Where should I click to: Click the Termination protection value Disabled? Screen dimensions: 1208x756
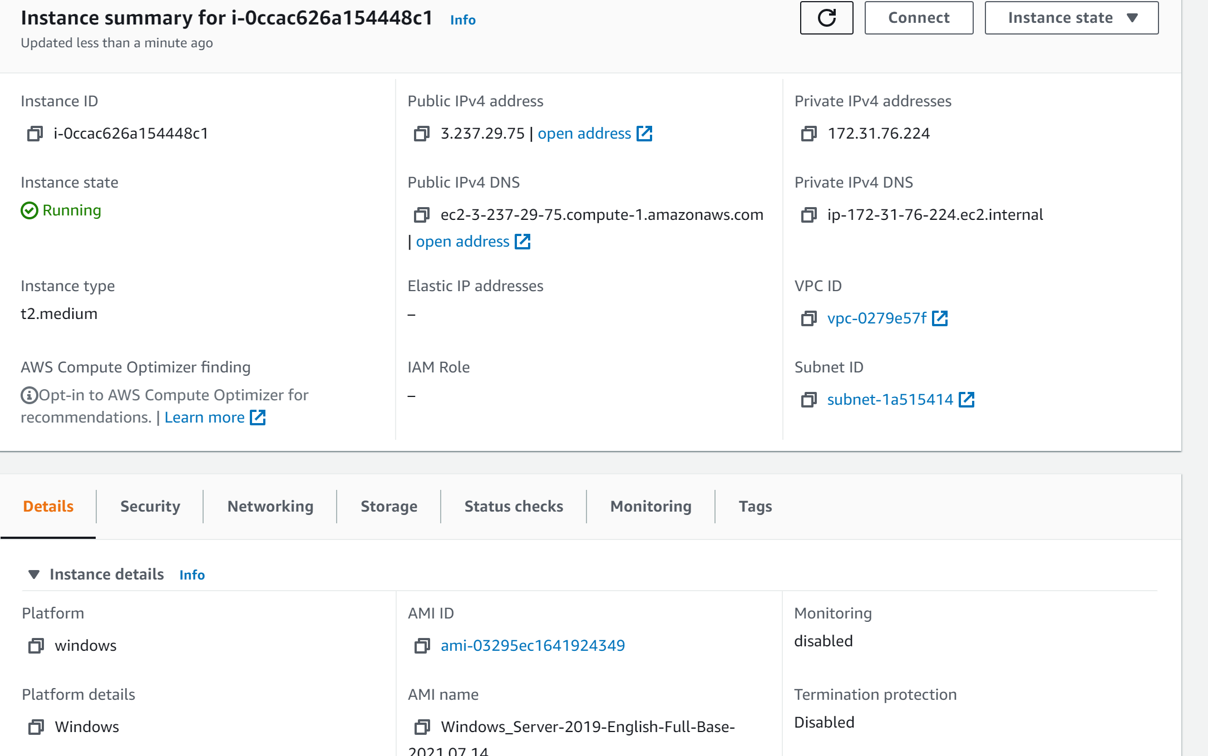coord(824,723)
